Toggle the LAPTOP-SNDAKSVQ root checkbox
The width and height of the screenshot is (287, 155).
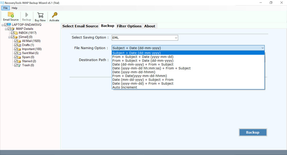pos(6,24)
